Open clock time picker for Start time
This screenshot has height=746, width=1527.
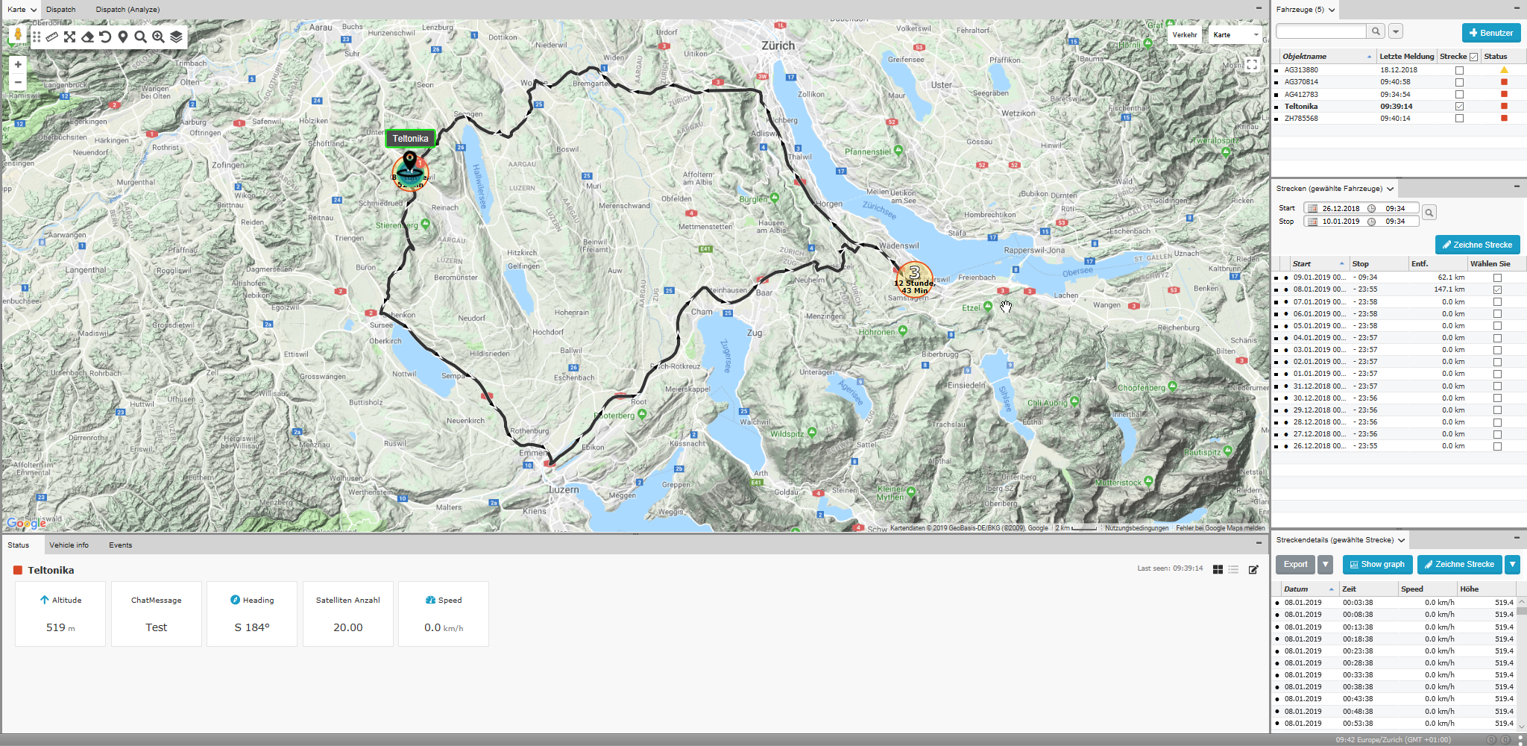pos(1371,209)
